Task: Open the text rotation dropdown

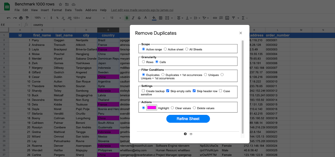Action: click(206, 18)
